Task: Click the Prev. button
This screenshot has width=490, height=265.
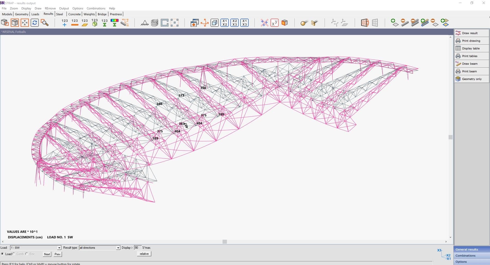Action: click(x=57, y=254)
